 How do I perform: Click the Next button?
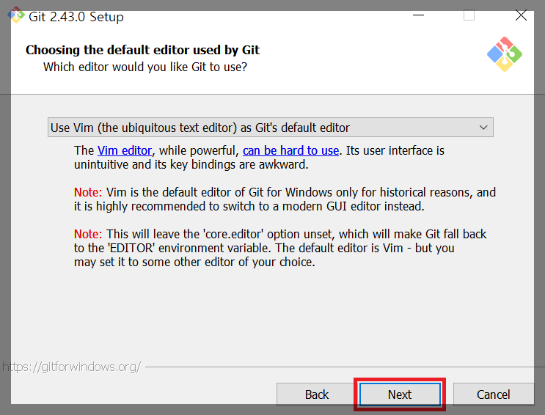tap(400, 394)
